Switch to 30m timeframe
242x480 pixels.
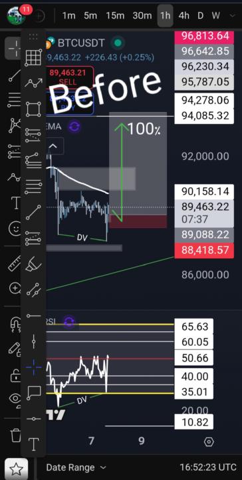(142, 15)
